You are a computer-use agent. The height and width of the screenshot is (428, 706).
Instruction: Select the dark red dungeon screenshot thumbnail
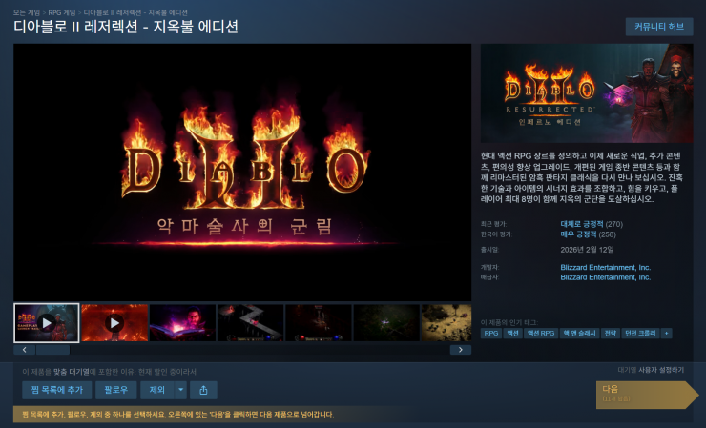pos(319,323)
